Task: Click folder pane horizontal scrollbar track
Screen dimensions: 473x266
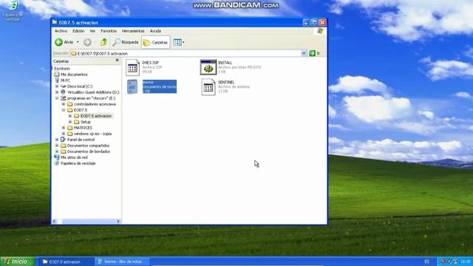Action: click(x=86, y=222)
